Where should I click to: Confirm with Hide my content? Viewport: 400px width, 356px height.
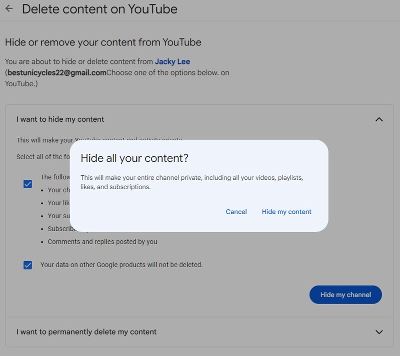click(x=286, y=212)
